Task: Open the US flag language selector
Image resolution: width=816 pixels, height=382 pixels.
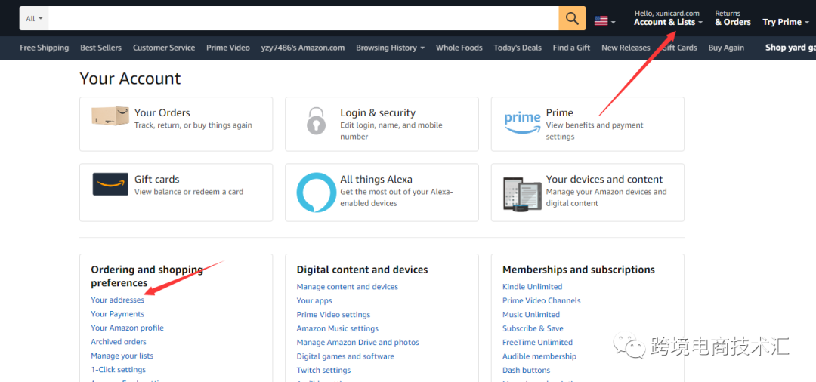Action: pos(604,21)
